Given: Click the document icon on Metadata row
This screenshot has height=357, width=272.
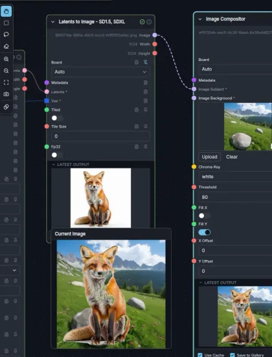Looking at the screenshot, I should point(146,83).
